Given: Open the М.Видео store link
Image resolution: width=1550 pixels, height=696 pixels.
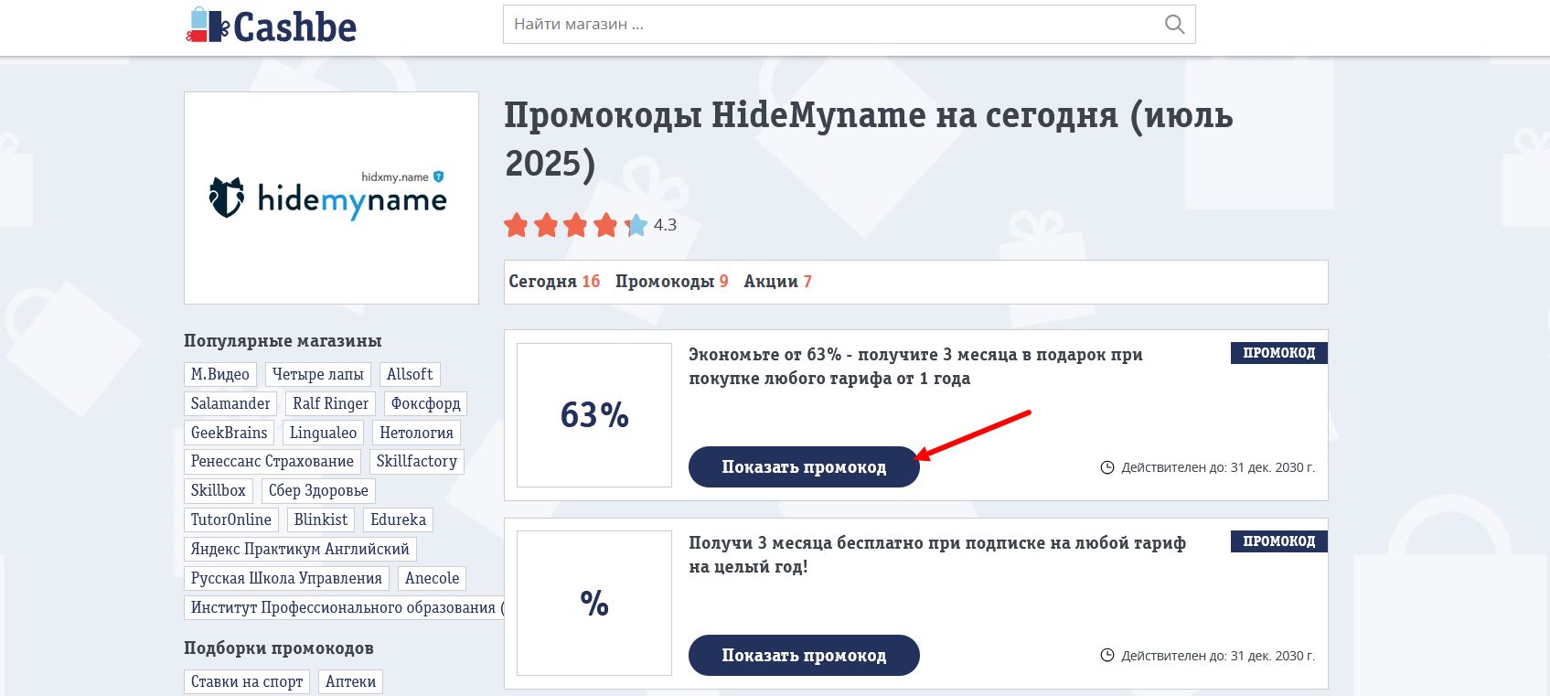Looking at the screenshot, I should click(220, 374).
